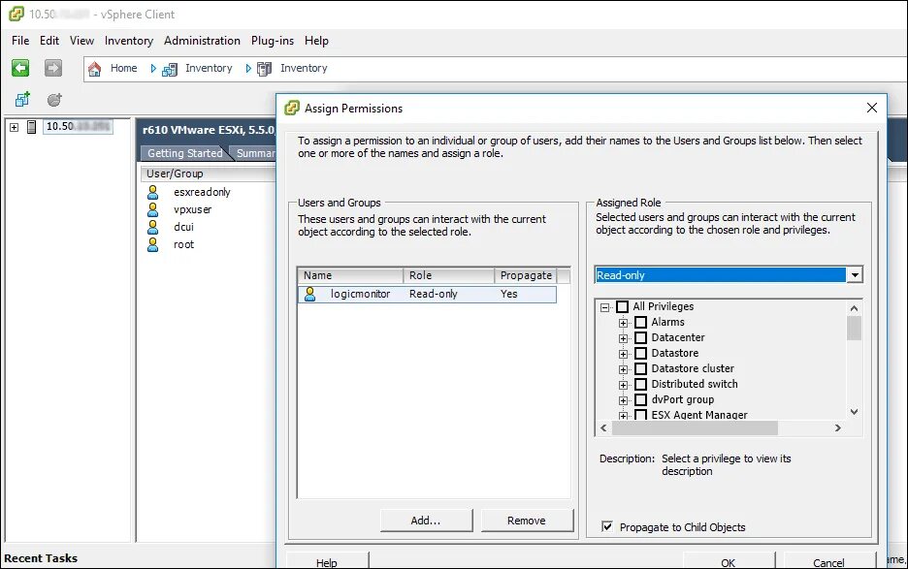This screenshot has width=908, height=569.
Task: Check the Datastore cluster privilege checkbox
Action: [641, 368]
